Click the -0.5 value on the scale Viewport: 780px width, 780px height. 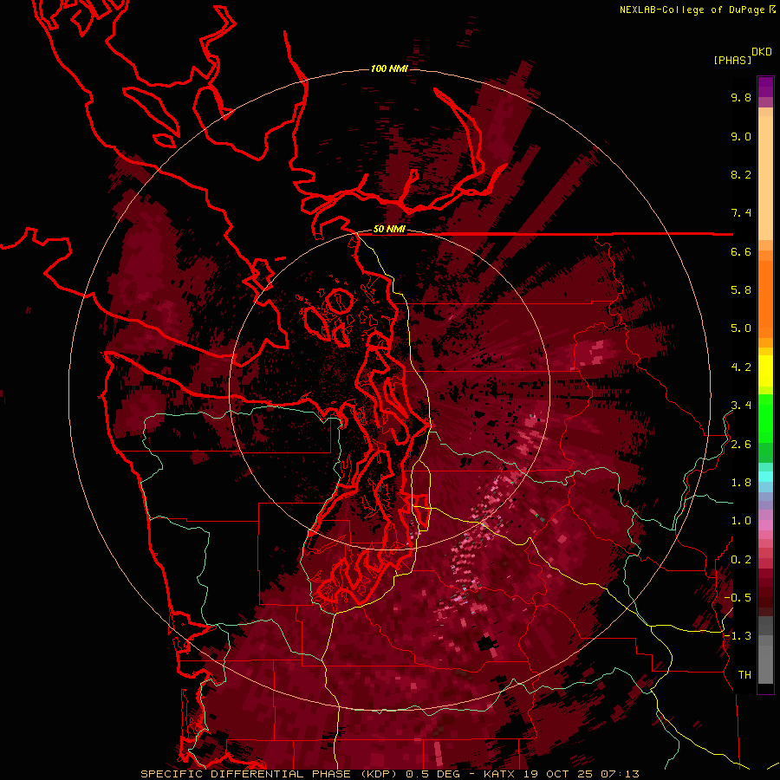click(738, 598)
